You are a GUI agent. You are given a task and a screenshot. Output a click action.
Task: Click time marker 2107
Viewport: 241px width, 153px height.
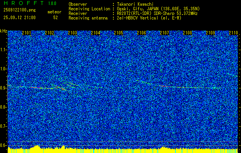click(x=164, y=33)
